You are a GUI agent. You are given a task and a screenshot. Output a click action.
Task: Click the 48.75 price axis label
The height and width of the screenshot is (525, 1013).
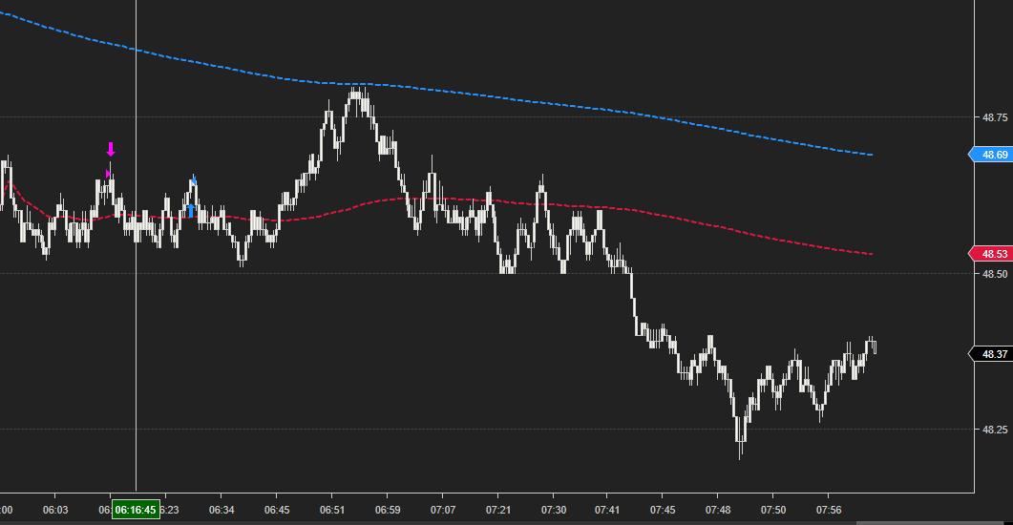click(995, 117)
